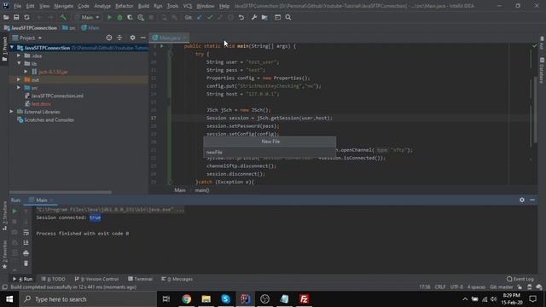Select the Main.java editor tab

[170, 38]
